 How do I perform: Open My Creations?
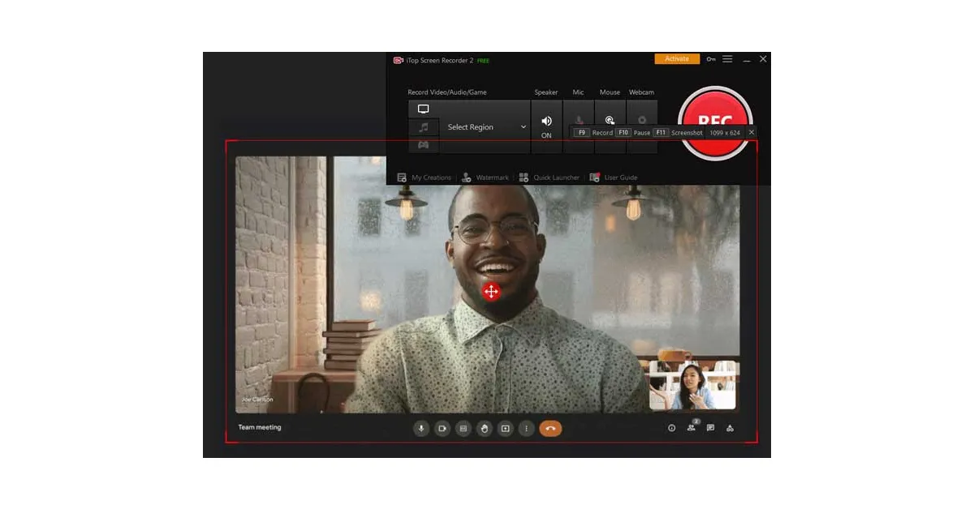(x=425, y=178)
